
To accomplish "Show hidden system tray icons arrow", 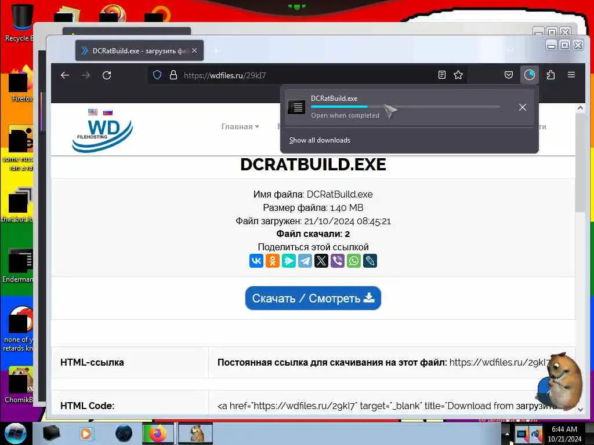I will click(x=506, y=434).
